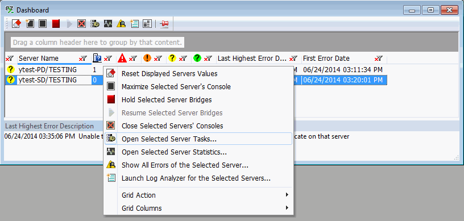Toggle filter on Last Highest Error Date column
Screen dimensions: 464x221
[x=293, y=59]
